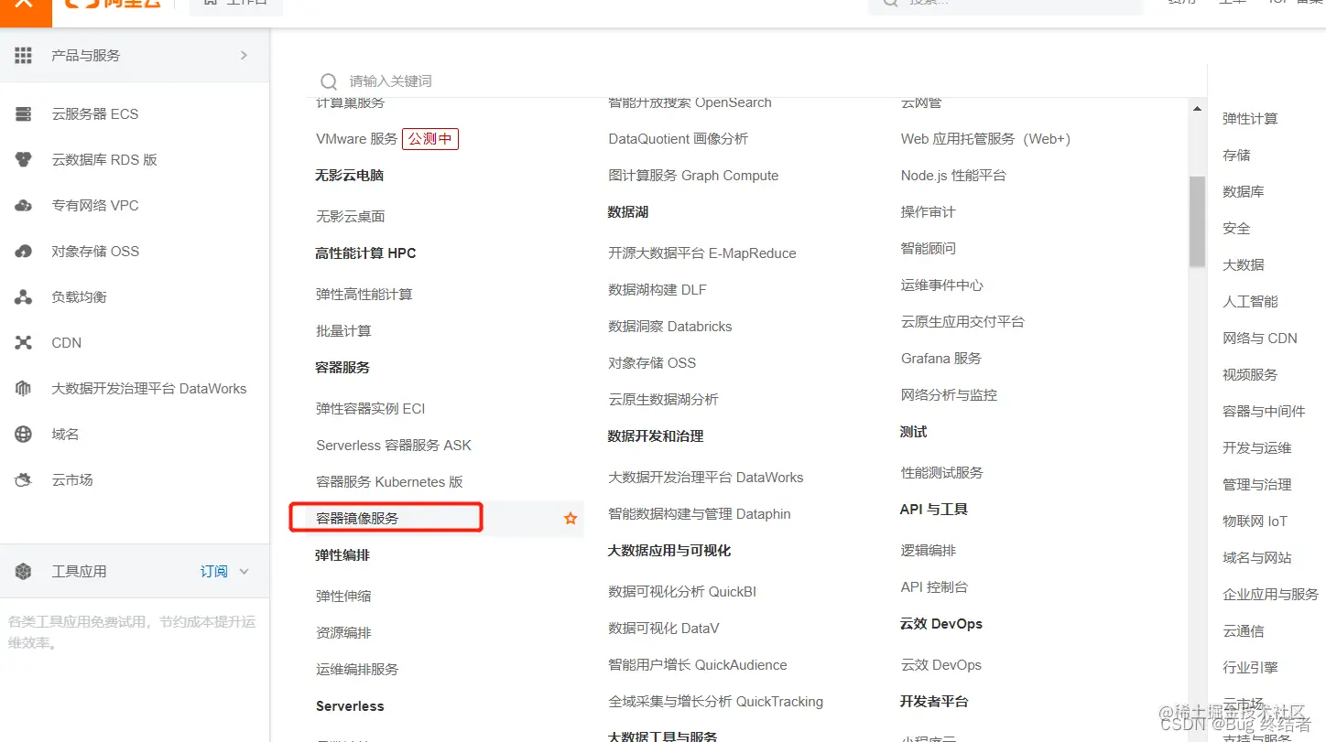Click the 订阅 subscribe link
This screenshot has width=1326, height=742.
pos(214,572)
